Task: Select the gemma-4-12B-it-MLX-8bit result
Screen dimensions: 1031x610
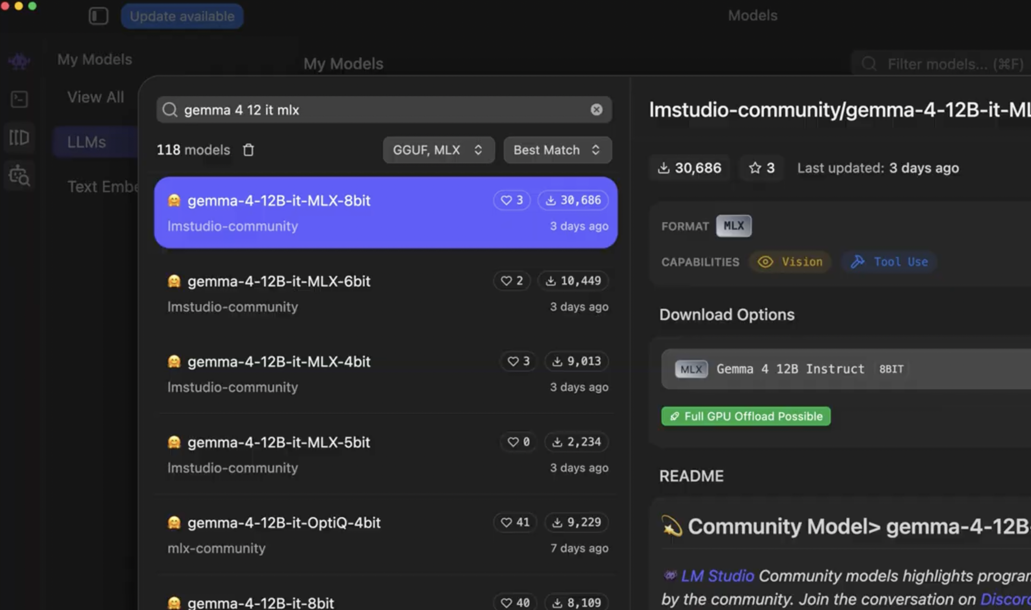Action: pos(385,212)
